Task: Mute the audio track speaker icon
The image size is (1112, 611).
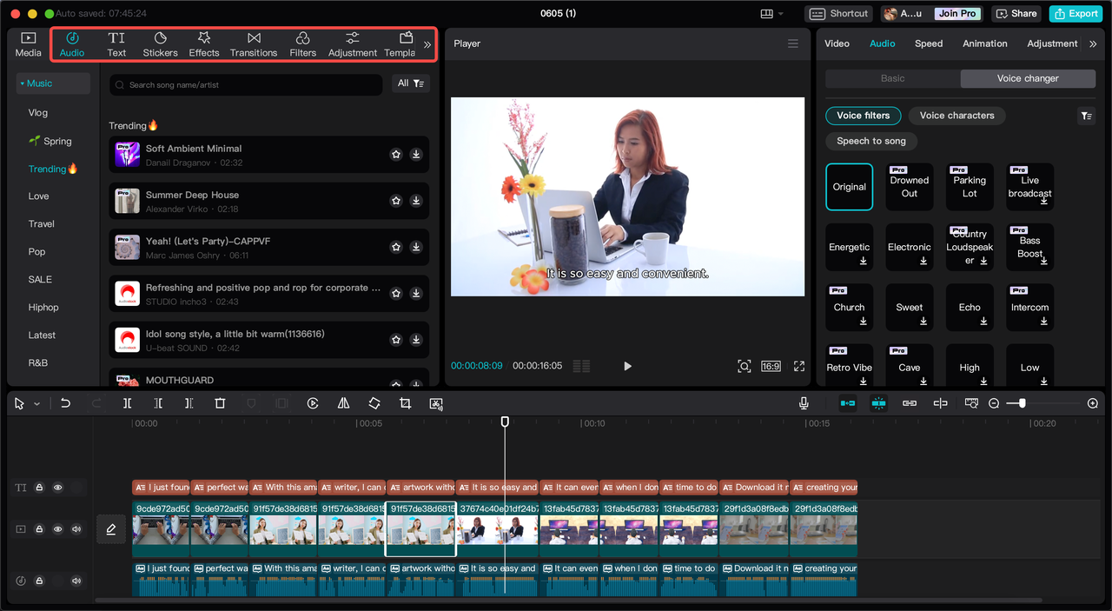Action: (76, 581)
